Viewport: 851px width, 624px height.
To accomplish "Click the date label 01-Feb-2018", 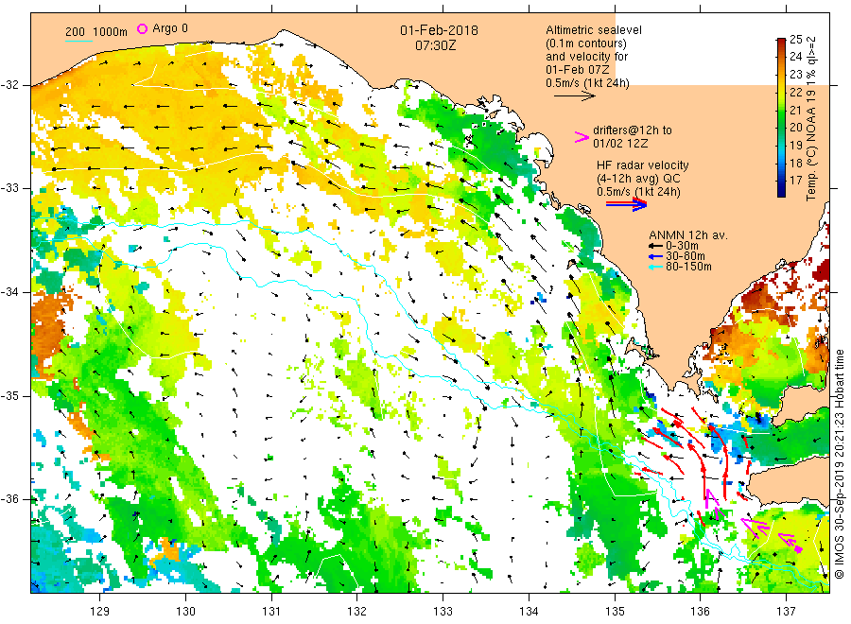I will pos(439,30).
